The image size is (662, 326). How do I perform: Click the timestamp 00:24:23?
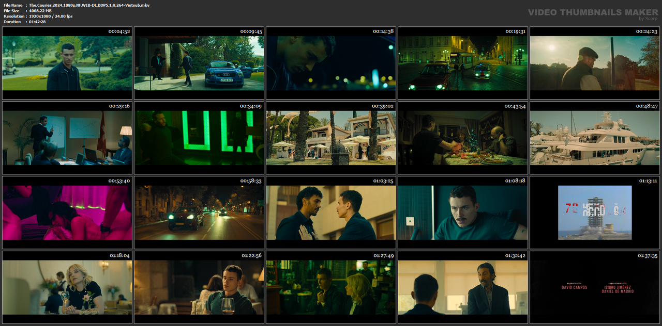646,31
